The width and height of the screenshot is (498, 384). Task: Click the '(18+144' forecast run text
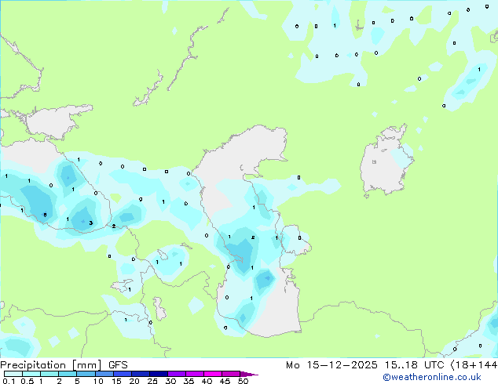[474, 365]
